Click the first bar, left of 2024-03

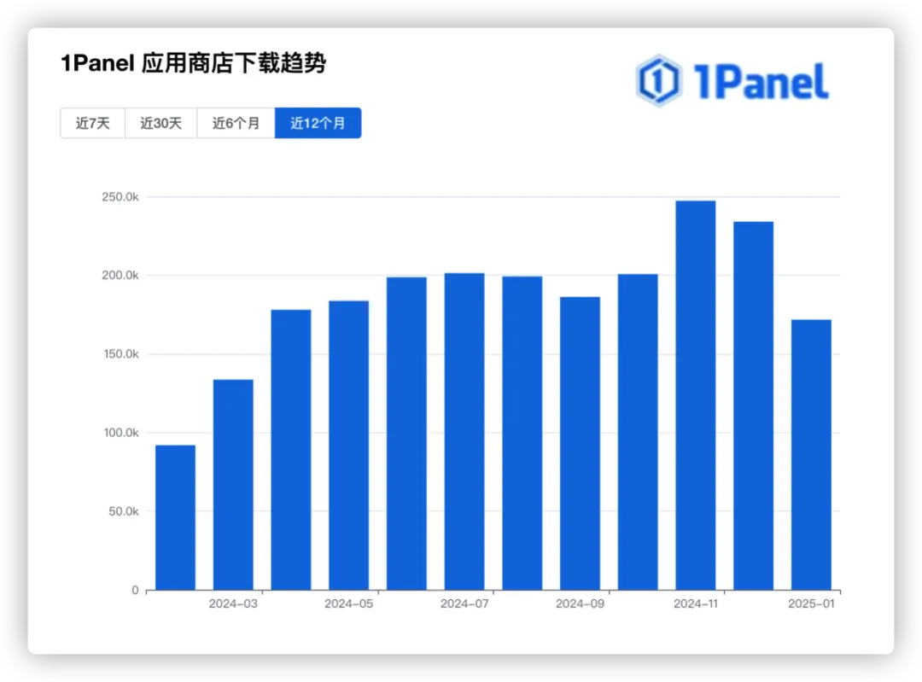click(175, 517)
